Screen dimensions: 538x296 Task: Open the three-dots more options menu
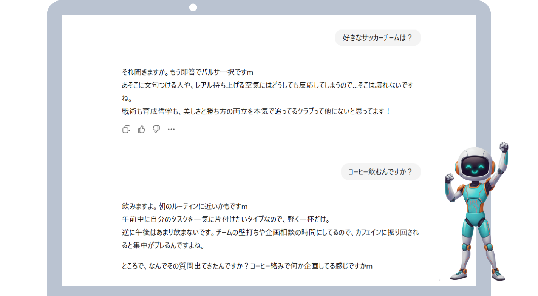tap(171, 129)
